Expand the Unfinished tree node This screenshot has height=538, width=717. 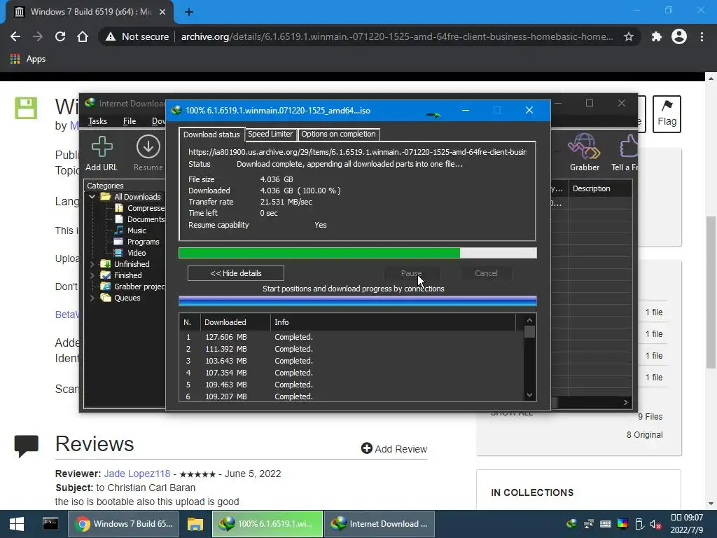92,264
